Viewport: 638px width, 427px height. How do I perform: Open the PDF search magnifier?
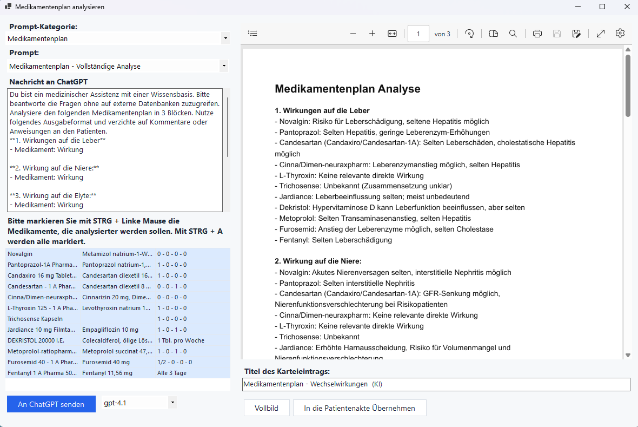[513, 34]
